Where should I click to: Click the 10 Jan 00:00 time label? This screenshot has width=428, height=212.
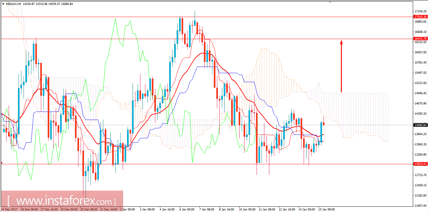pos(247,210)
